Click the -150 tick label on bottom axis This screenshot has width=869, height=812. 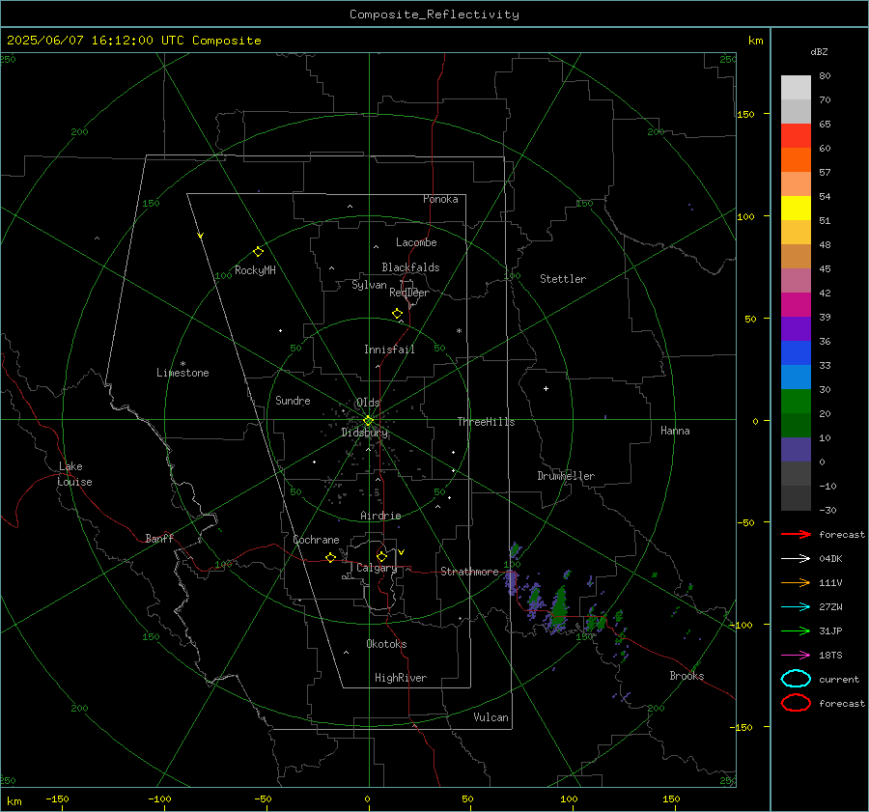click(x=57, y=799)
